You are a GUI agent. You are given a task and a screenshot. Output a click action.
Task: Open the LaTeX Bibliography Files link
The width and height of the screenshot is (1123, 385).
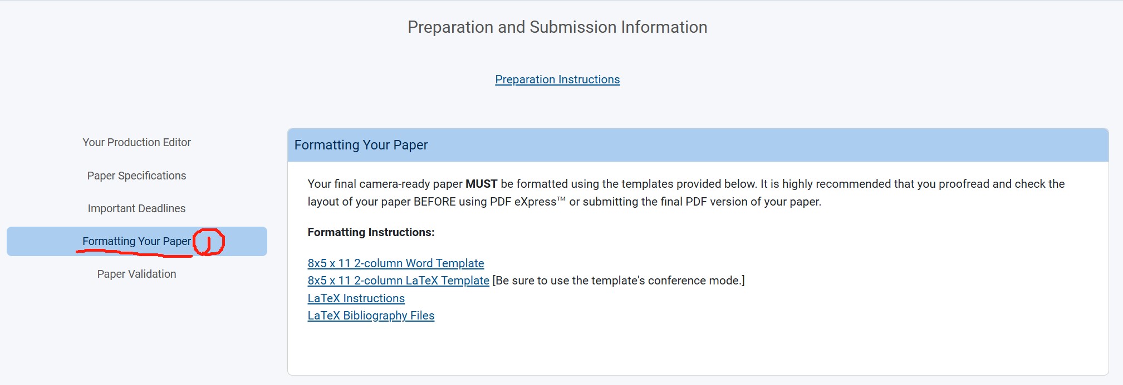pyautogui.click(x=371, y=316)
